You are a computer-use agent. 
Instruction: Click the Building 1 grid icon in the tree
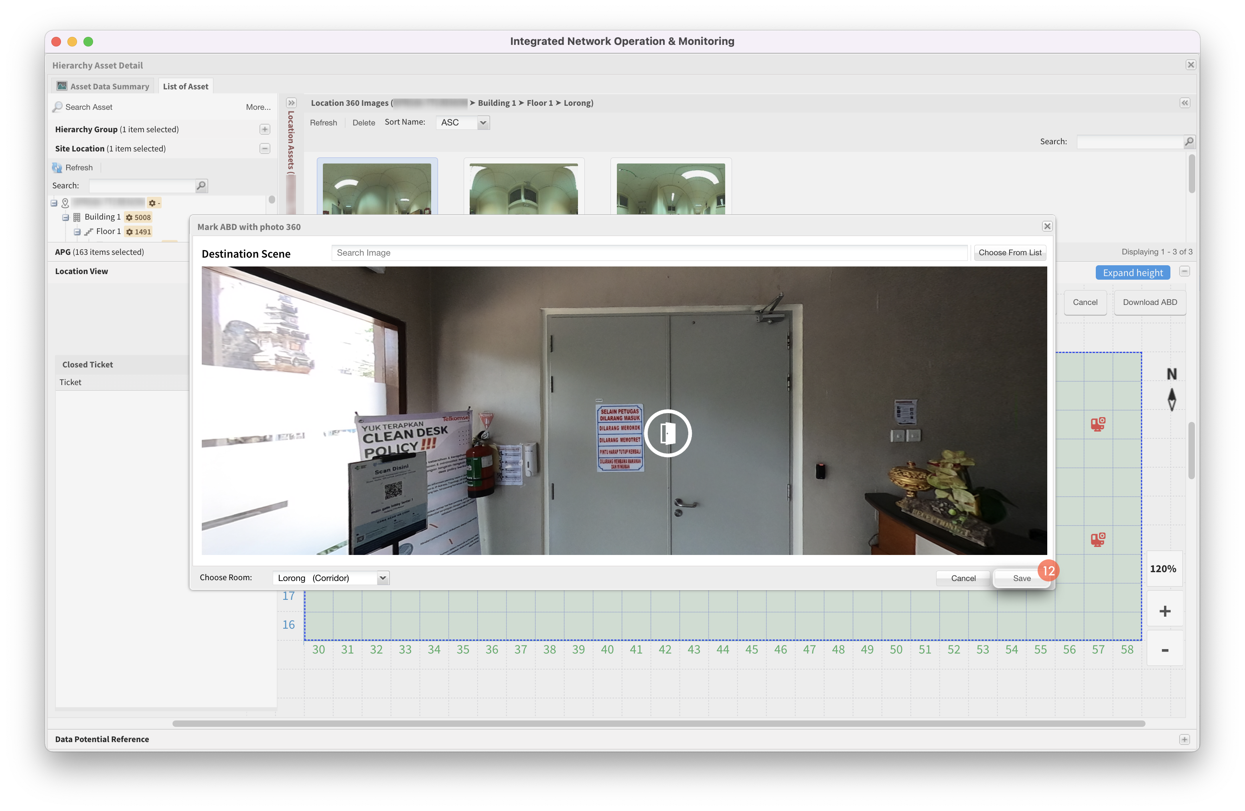77,218
